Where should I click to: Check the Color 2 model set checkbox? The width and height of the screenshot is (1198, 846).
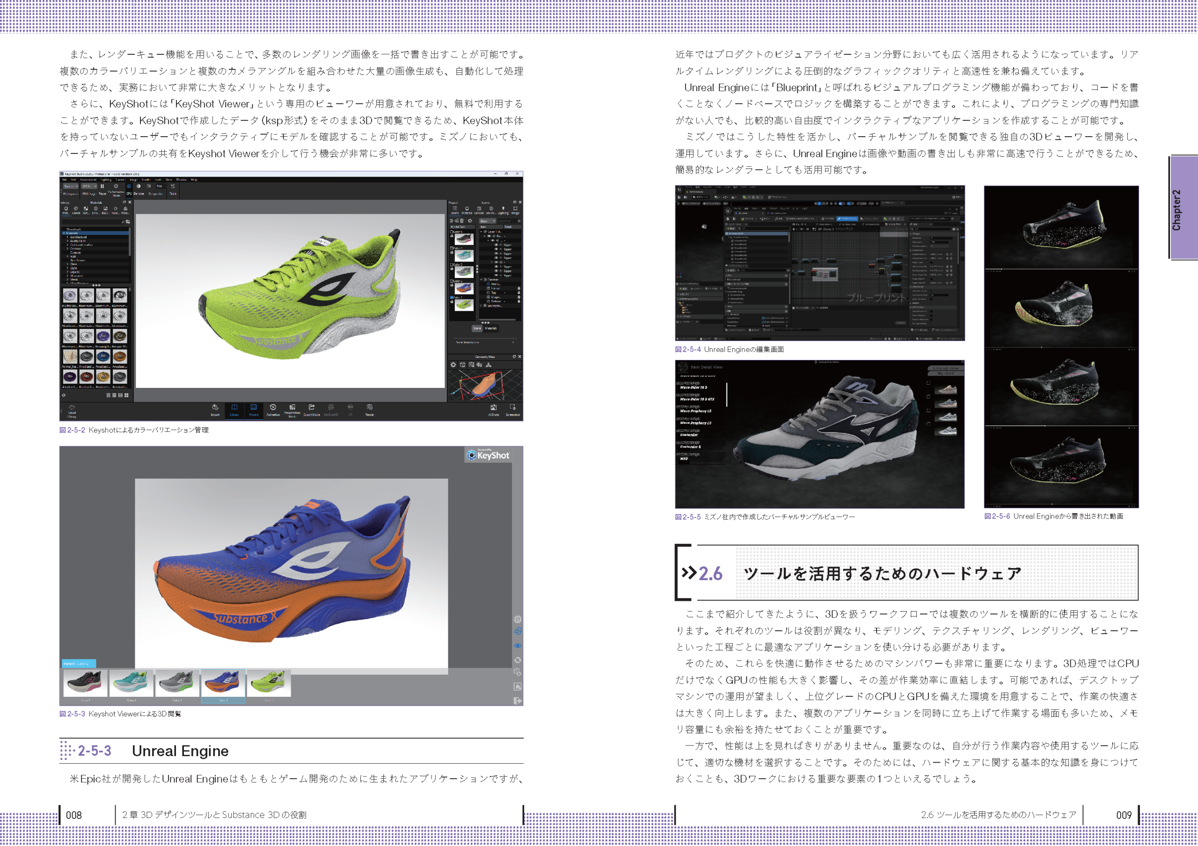click(x=451, y=281)
